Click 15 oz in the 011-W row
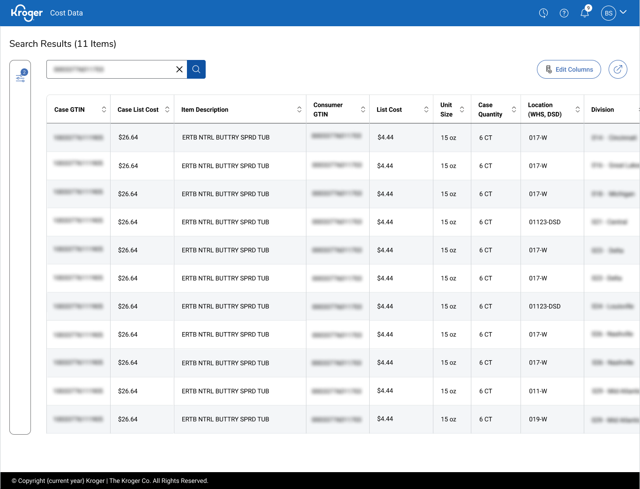Image resolution: width=640 pixels, height=489 pixels. point(448,391)
